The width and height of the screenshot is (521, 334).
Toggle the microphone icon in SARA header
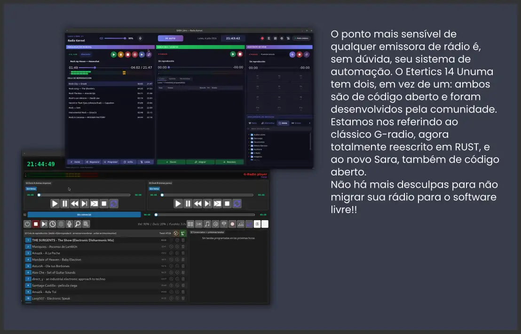click(x=140, y=38)
